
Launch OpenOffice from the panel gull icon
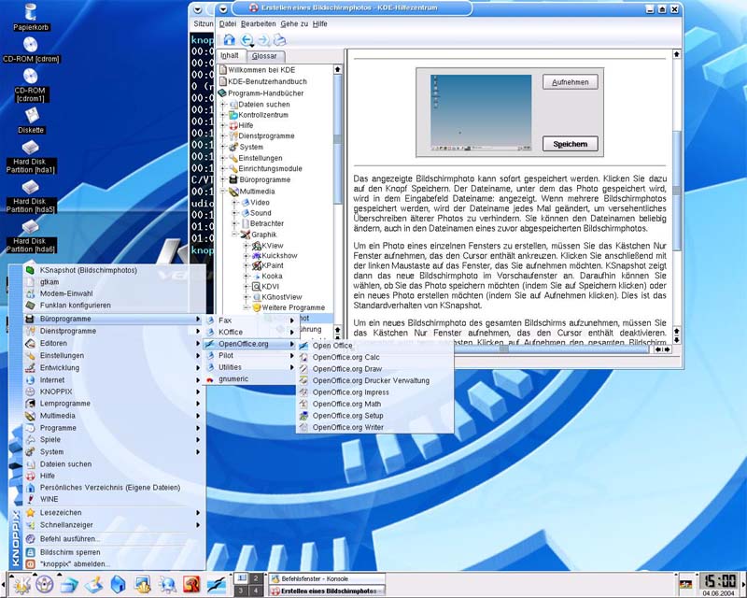[217, 585]
